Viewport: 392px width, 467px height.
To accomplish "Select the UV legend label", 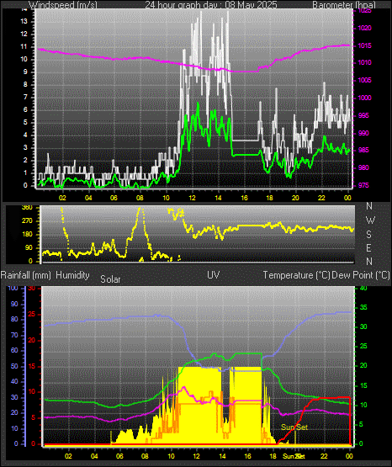I will click(x=213, y=275).
